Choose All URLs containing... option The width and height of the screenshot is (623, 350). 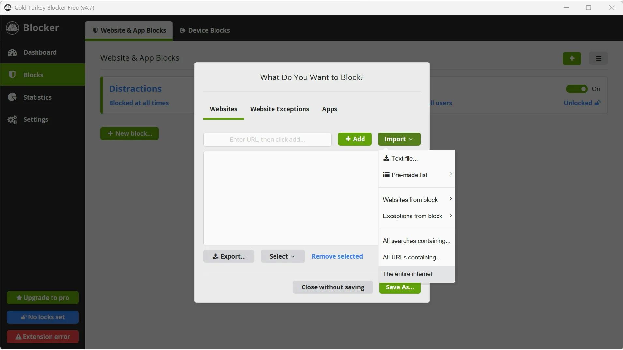(x=417, y=257)
